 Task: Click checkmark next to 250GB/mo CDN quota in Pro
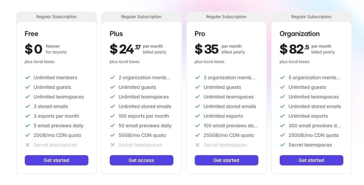[197, 135]
